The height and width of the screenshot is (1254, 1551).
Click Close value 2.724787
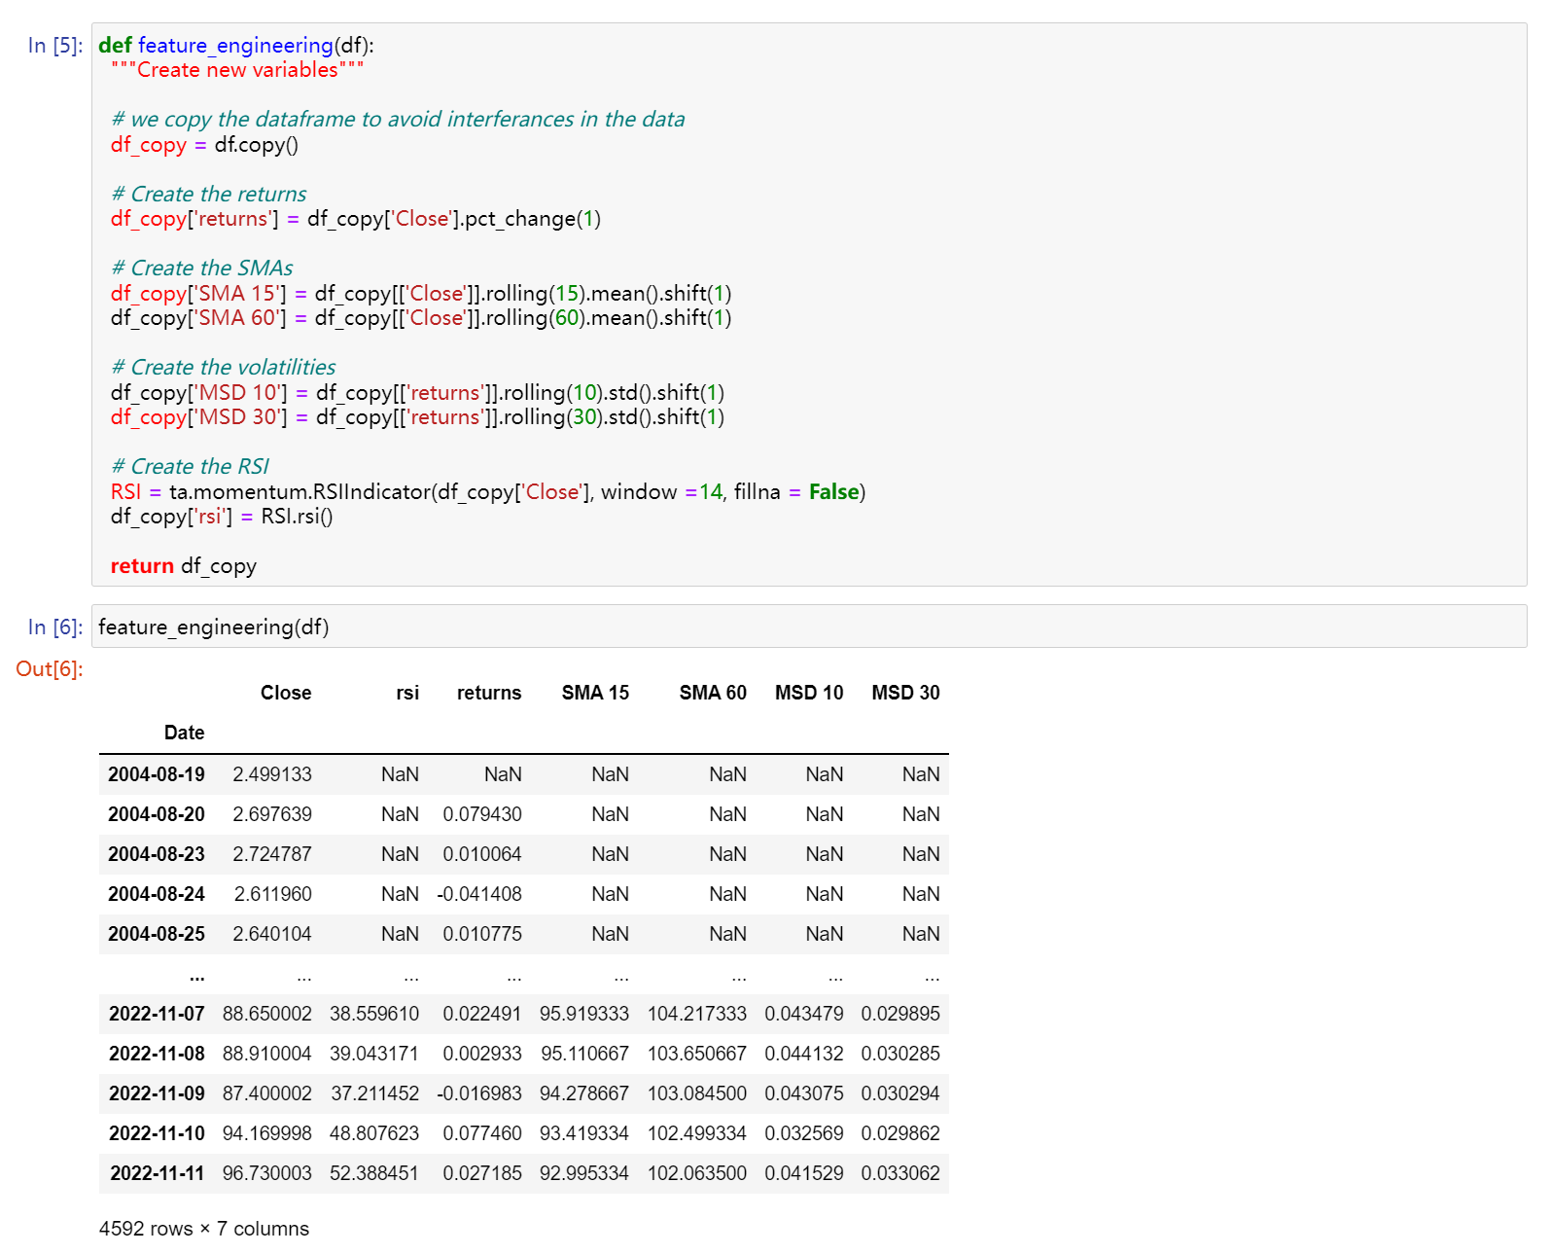pos(272,854)
